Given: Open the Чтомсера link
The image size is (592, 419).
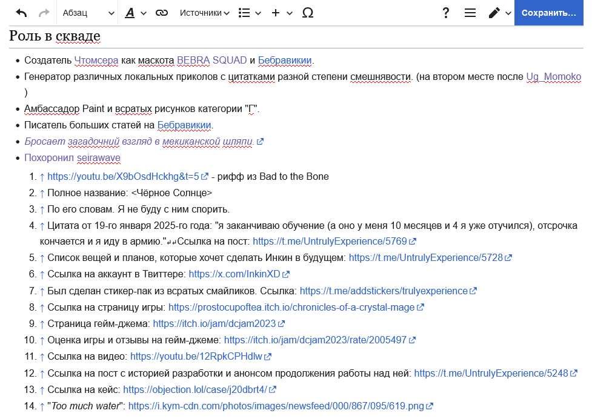Looking at the screenshot, I should click(96, 60).
